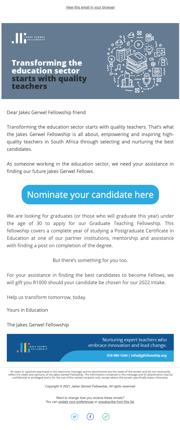The image size is (180, 430).
Task: Click the Facebook icon in footer
Action: pos(90,417)
